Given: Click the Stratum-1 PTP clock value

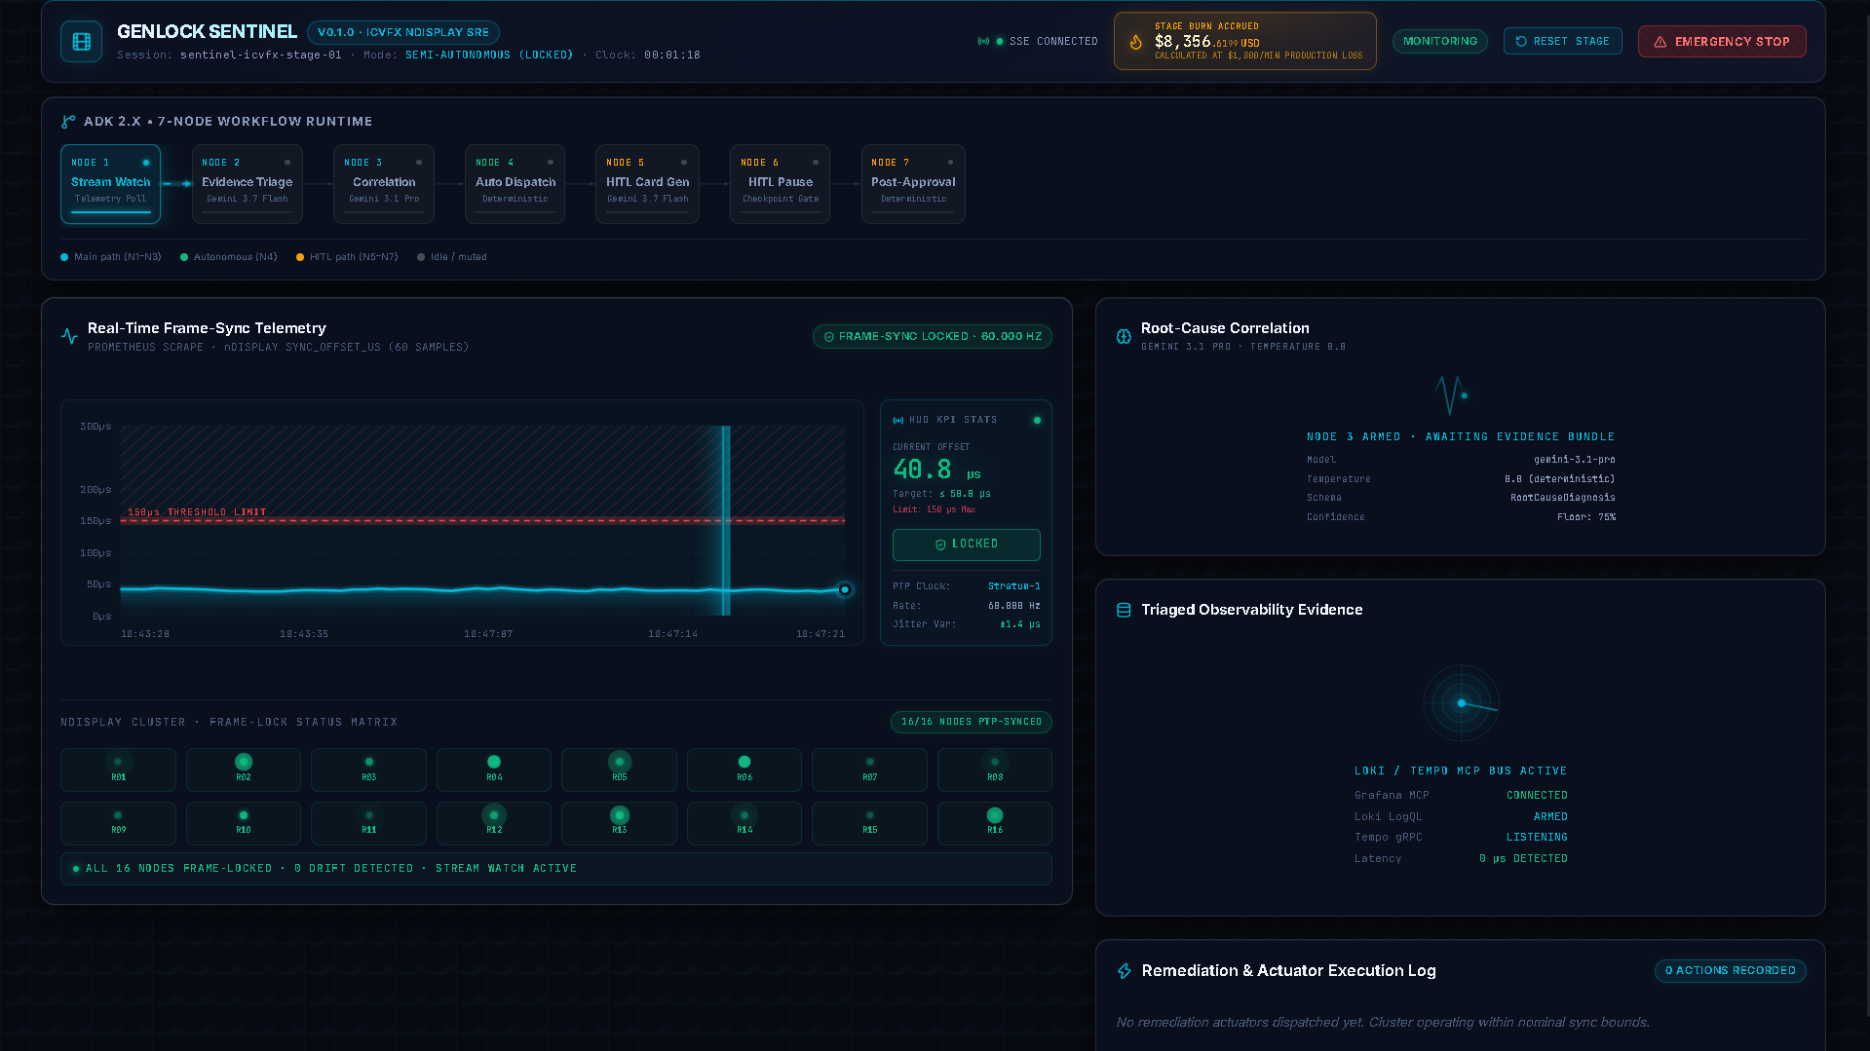Looking at the screenshot, I should tap(1014, 586).
